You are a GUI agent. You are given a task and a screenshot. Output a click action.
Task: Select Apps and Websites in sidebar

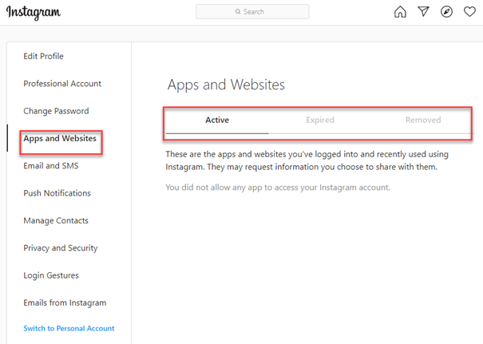(60, 139)
